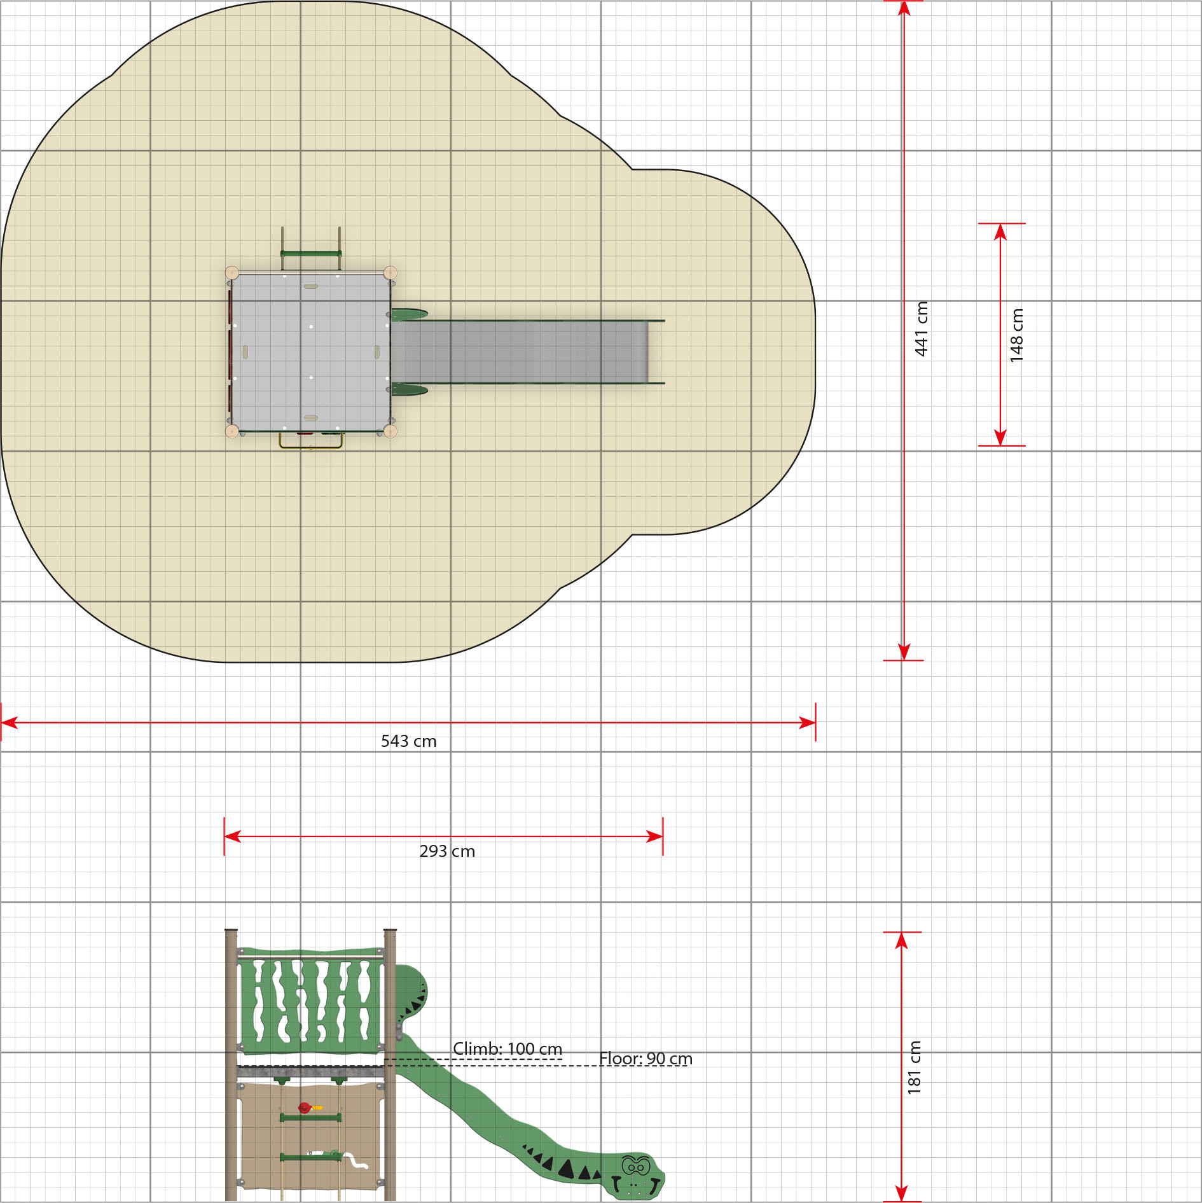Click the gray slide chute in top view
The height and width of the screenshot is (1203, 1202).
pos(520,352)
